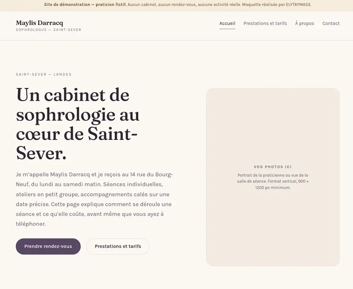Screen dimensions: 353x289
Task: Click the intro paragraph starting "Je m'appelle"
Action: (x=95, y=199)
